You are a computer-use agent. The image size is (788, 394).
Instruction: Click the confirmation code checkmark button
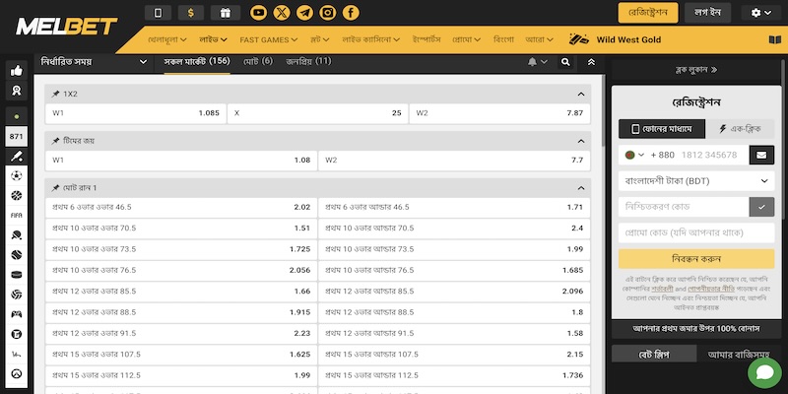(x=760, y=206)
